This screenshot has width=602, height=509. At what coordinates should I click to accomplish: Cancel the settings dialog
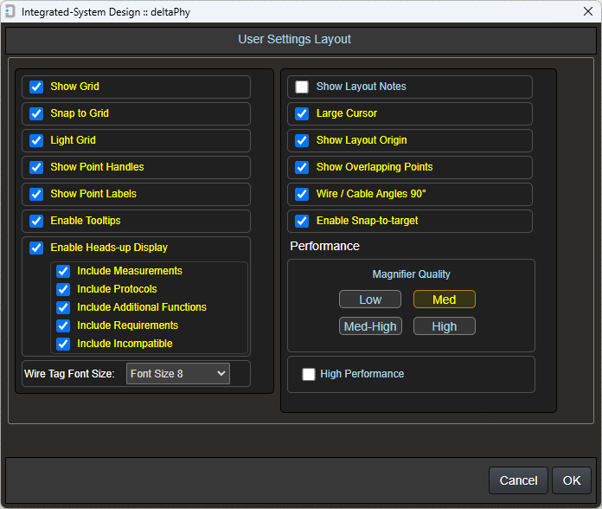click(518, 480)
